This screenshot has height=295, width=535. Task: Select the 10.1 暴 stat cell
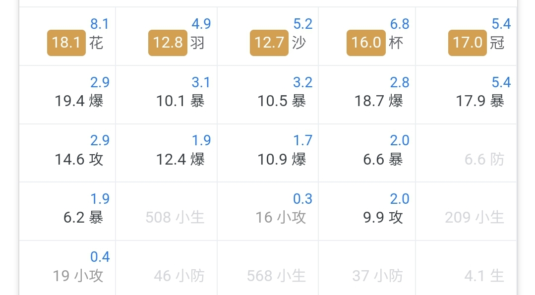[167, 95]
